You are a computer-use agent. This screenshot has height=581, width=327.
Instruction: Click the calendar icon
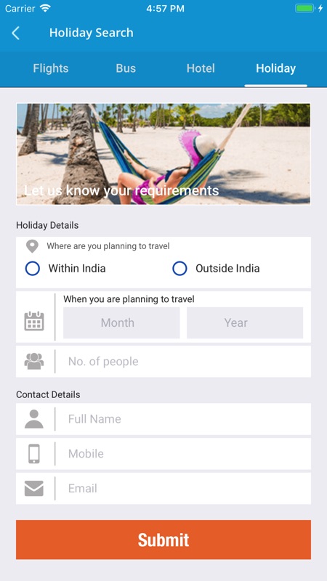[x=34, y=321]
